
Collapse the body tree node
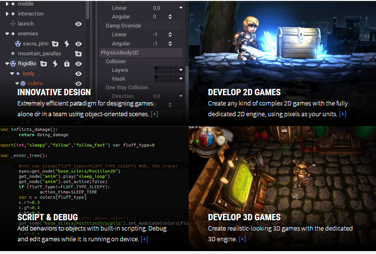[12, 74]
